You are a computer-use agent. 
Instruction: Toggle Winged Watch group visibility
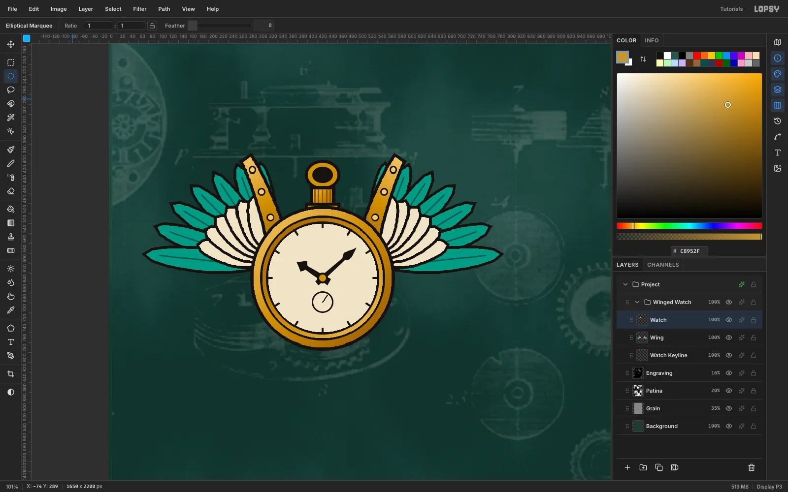[729, 302]
